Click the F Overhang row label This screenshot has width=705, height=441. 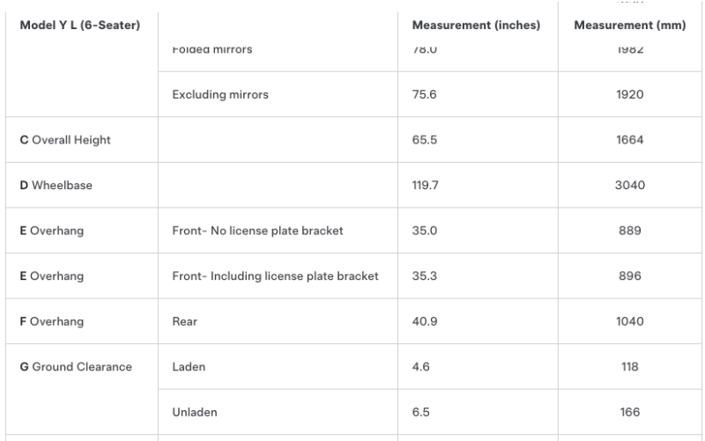tap(52, 321)
